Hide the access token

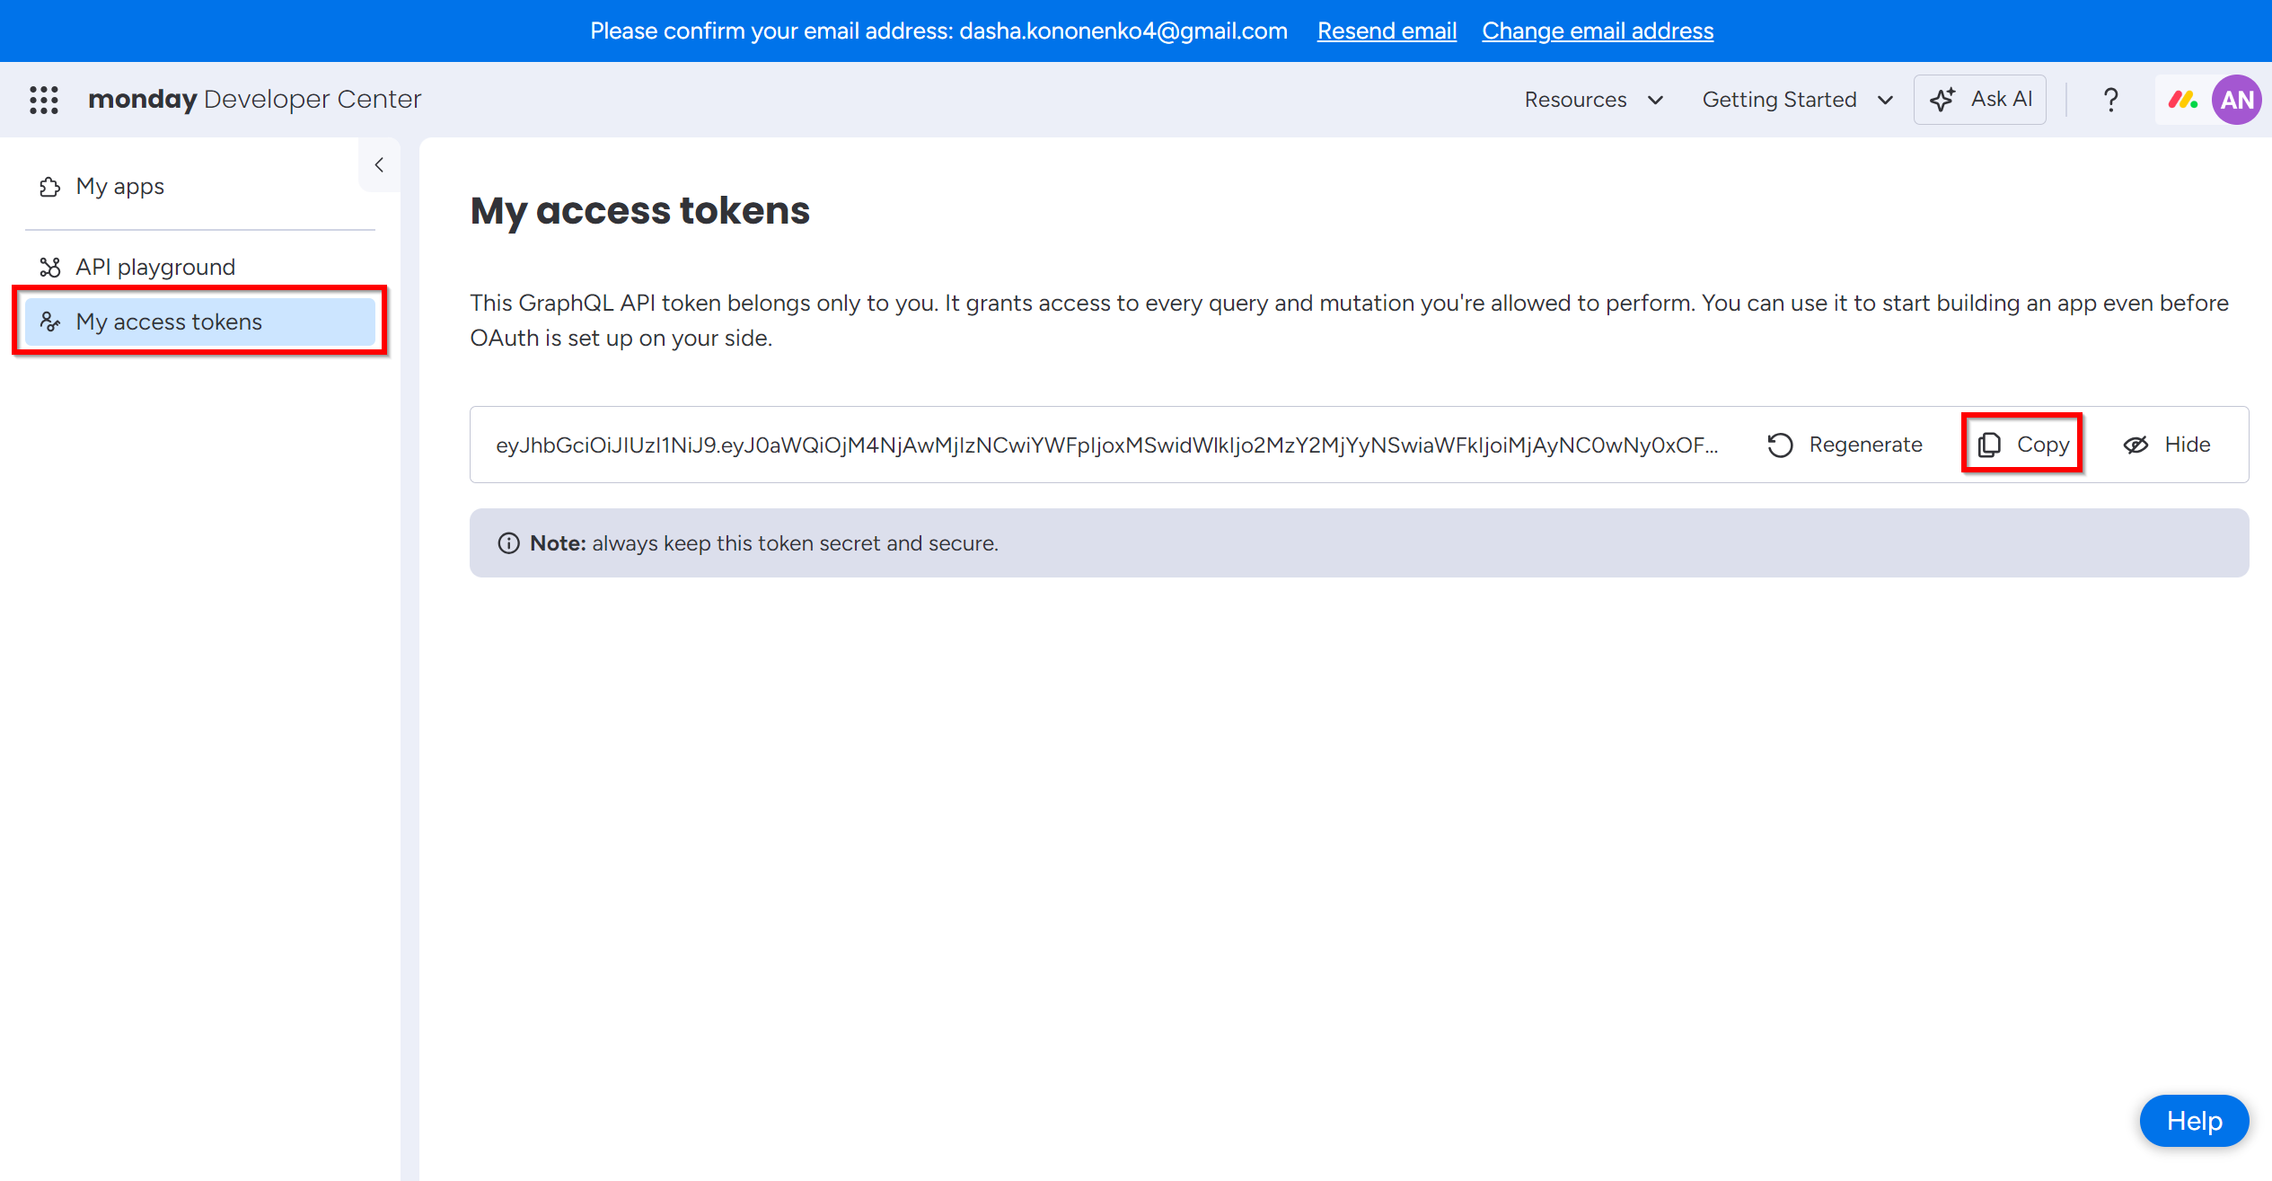coord(2166,445)
